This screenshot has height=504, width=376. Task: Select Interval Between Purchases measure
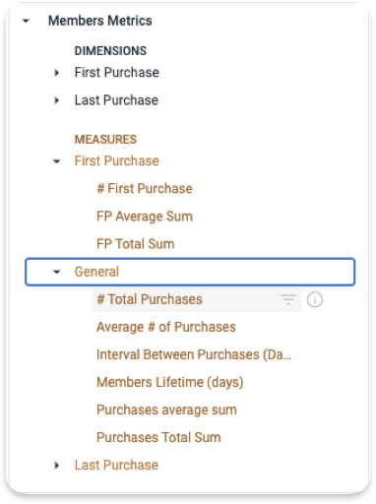194,354
